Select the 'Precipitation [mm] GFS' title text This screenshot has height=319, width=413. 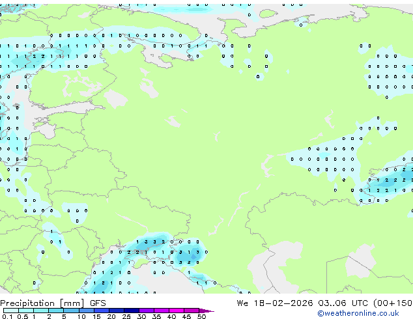tap(53, 303)
